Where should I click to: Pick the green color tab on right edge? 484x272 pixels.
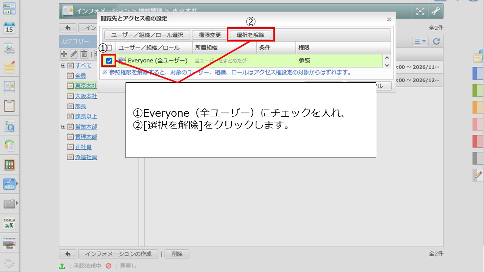(478, 90)
